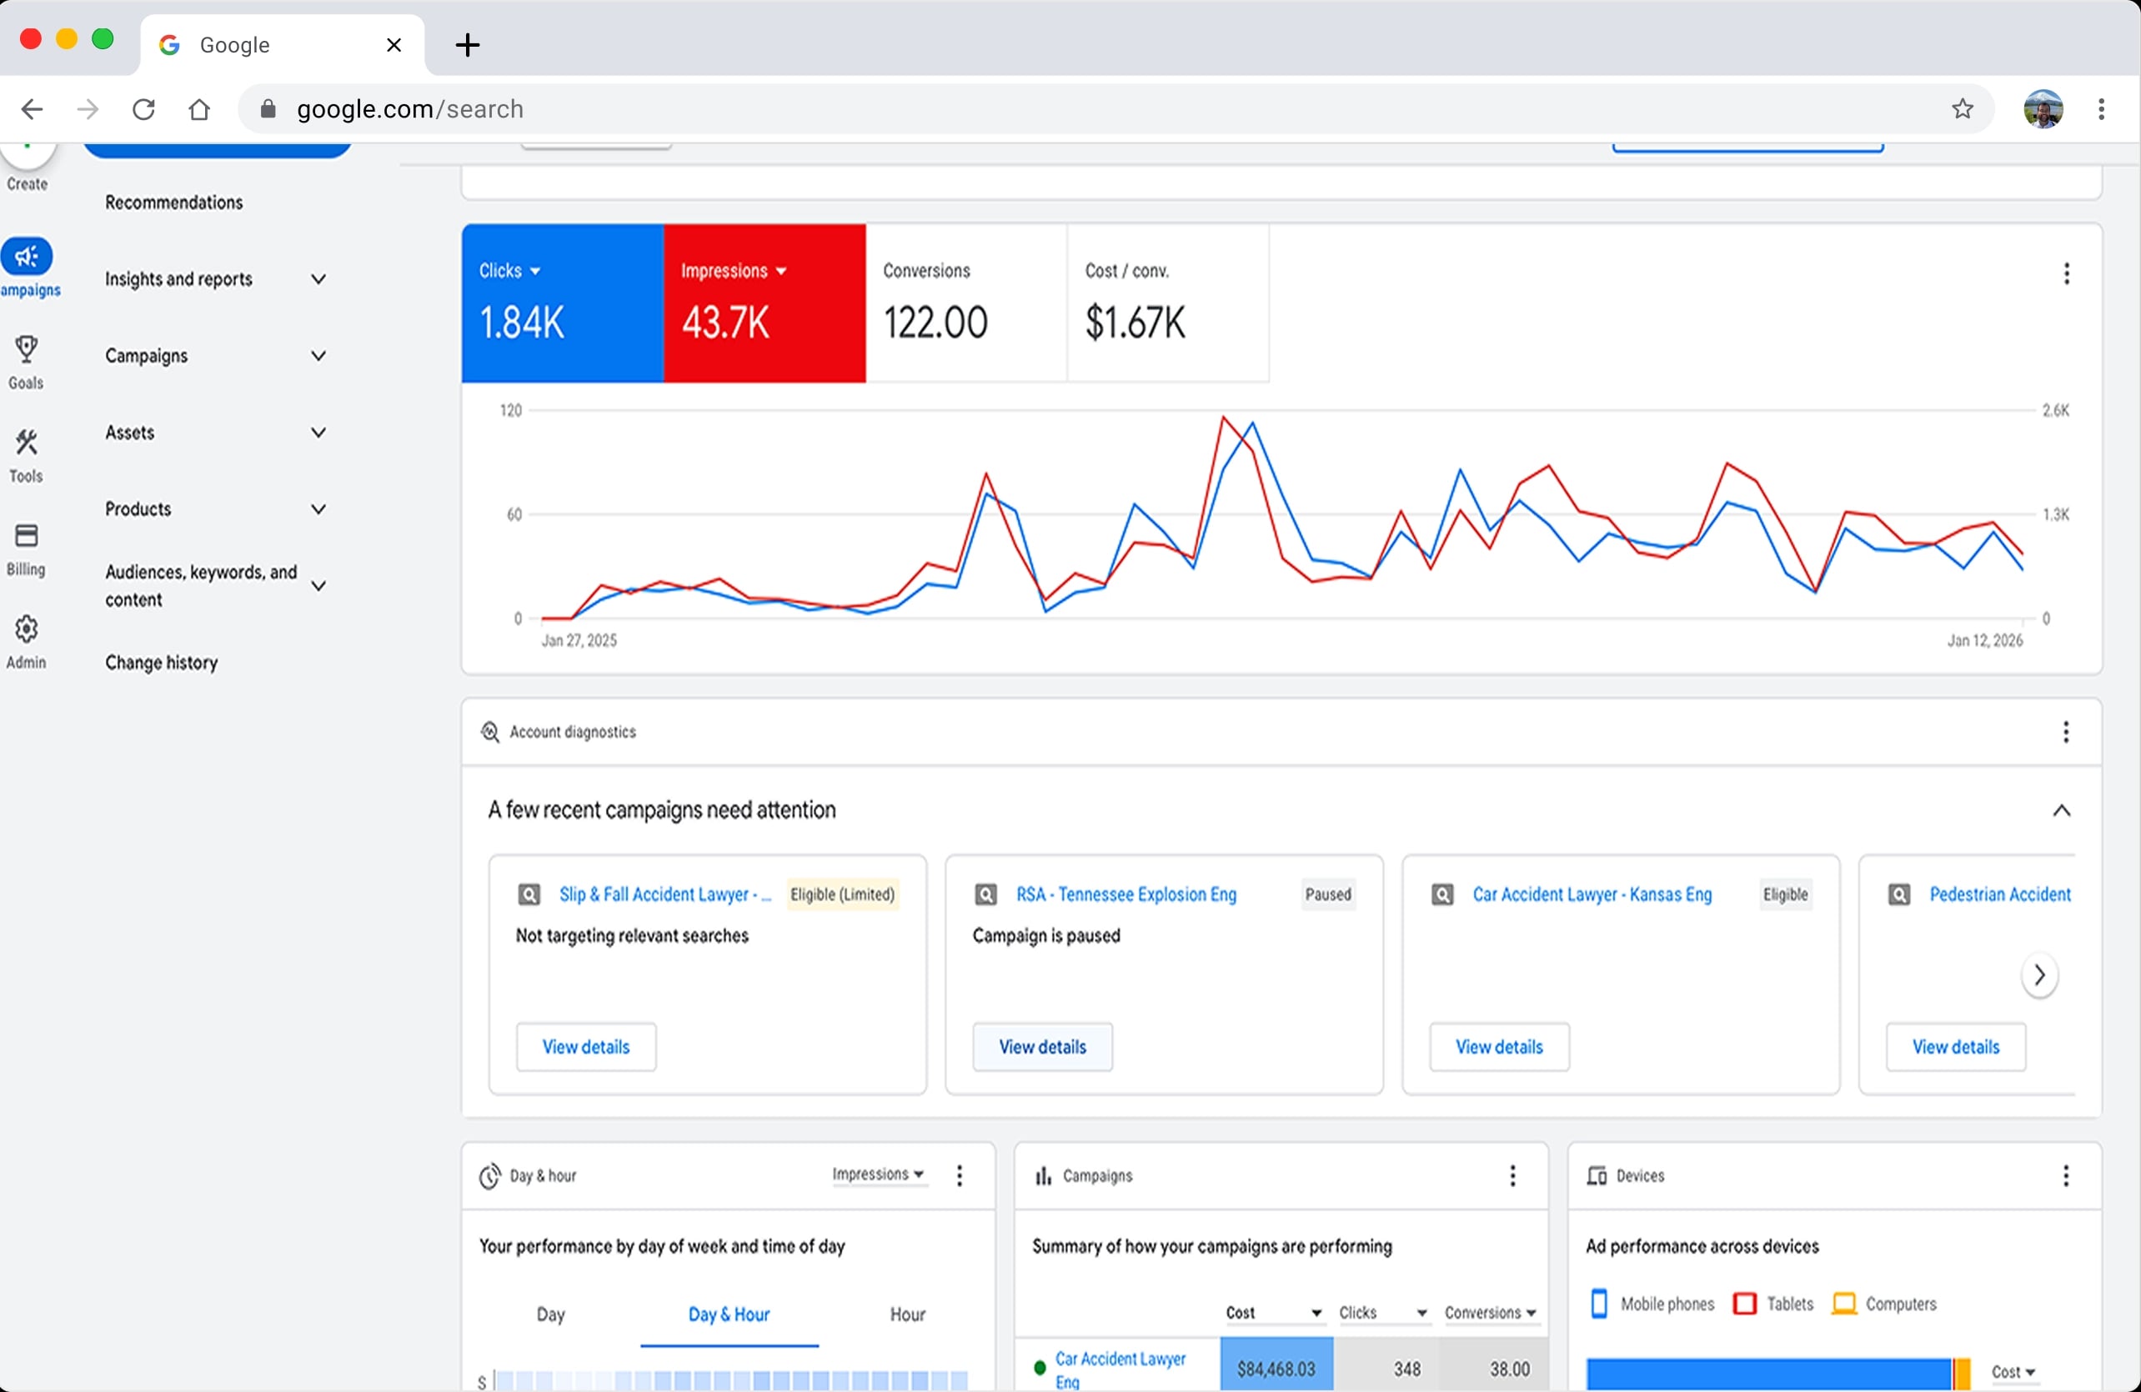Open the Admin gear icon
Screen dimensions: 2141x1392
coord(26,628)
